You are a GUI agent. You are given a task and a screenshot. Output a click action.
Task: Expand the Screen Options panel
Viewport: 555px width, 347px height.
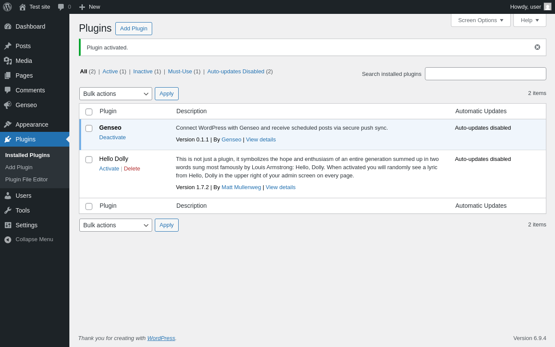[x=480, y=20]
